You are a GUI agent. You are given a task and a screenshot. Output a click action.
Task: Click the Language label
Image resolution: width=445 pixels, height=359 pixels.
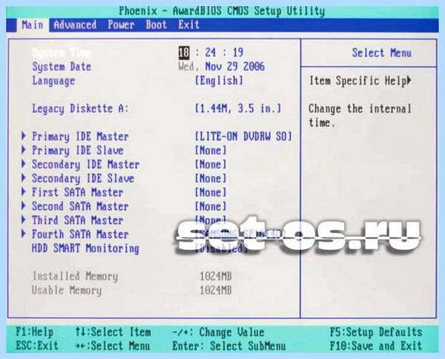pyautogui.click(x=53, y=81)
